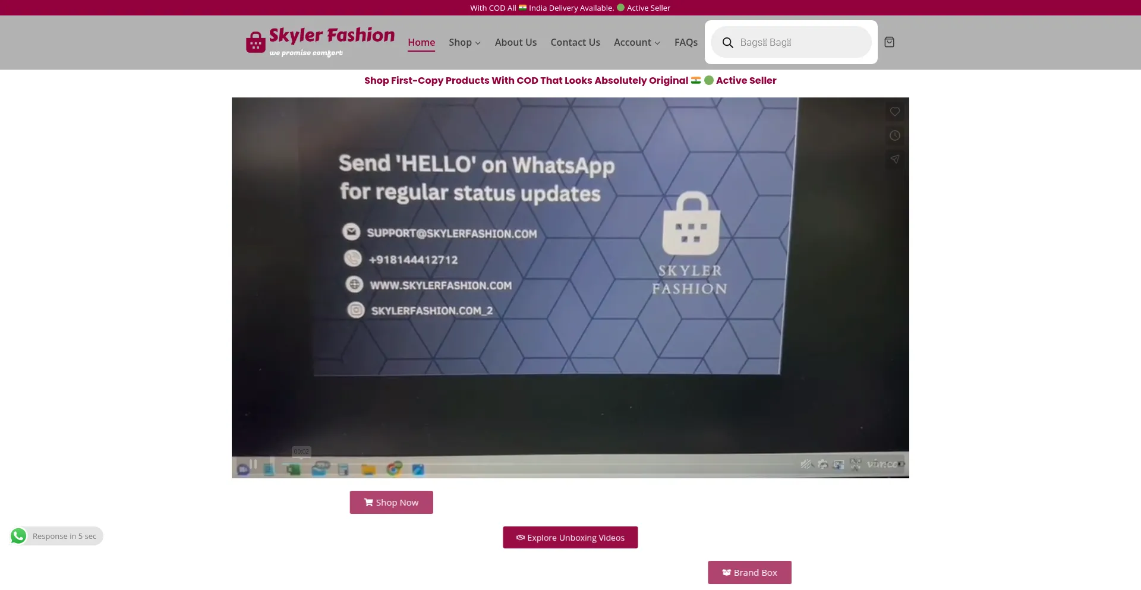Click Explore Unboxing Videos button
The width and height of the screenshot is (1141, 590).
click(570, 538)
